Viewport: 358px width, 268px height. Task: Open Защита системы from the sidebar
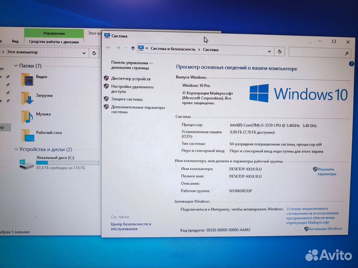point(127,99)
